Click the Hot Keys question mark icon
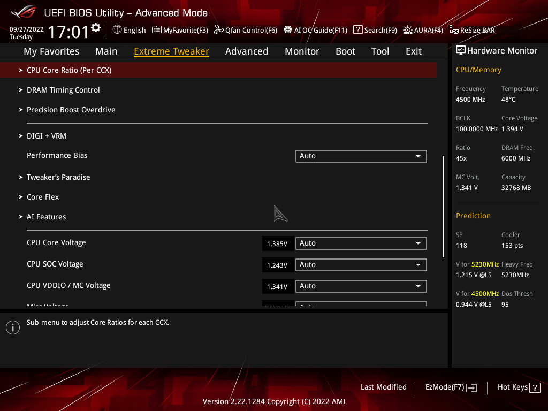 (x=535, y=387)
